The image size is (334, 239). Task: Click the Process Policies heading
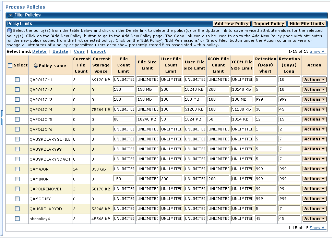point(25,7)
